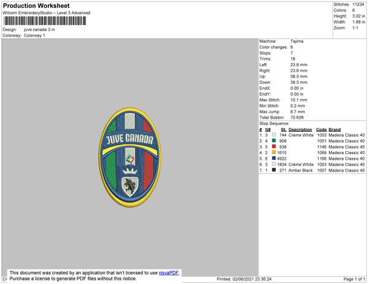Select the Width value '1.88 in'
368x284 pixels.
359,22
